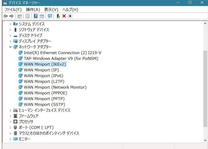This screenshot has width=208, height=149.
Task: Click the vertical scrollbar thumb
Action: pos(205,89)
